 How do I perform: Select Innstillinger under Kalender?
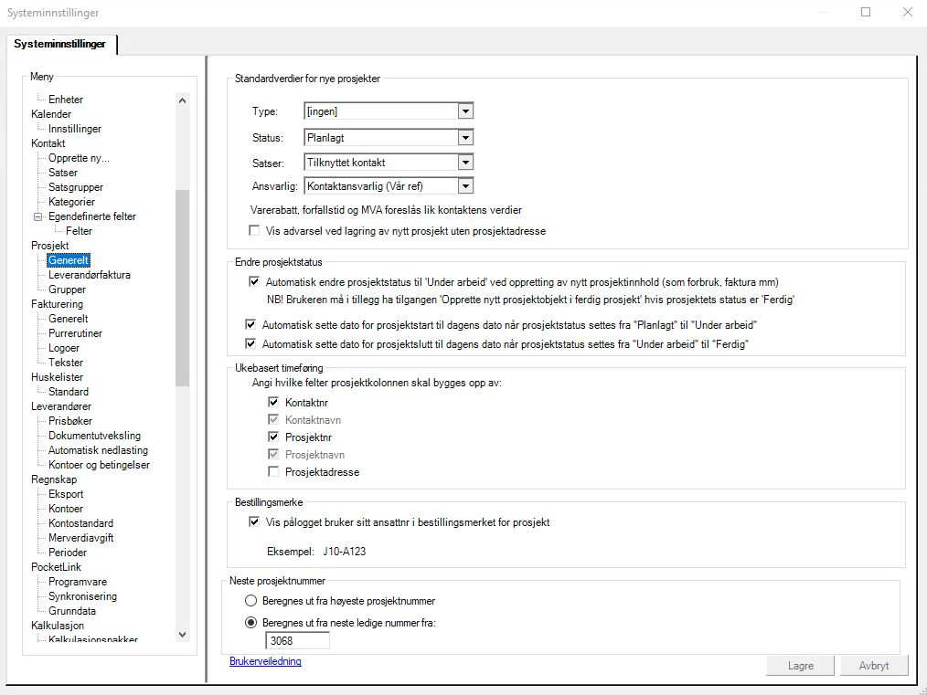pos(74,129)
